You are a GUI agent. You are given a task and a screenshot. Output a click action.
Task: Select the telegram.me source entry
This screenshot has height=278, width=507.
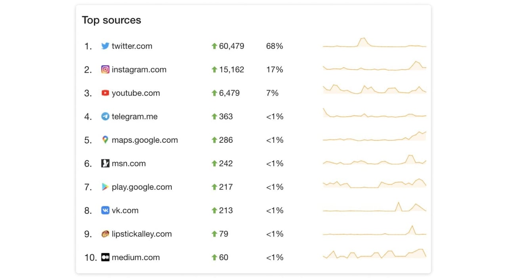pyautogui.click(x=135, y=116)
